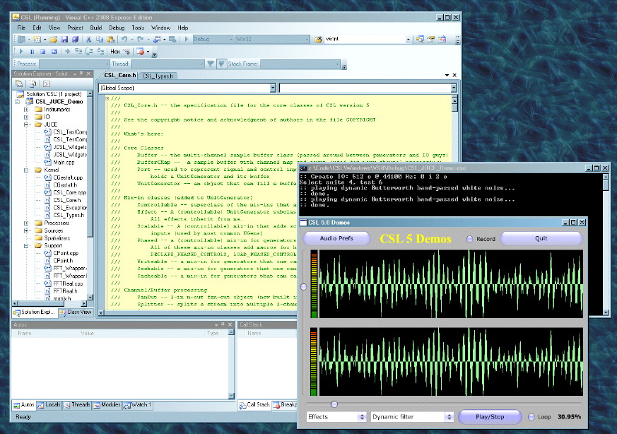Select CSL_Core.cpp in Solution Explorer
The width and height of the screenshot is (617, 434).
(70, 193)
